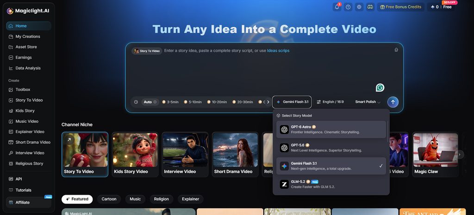The height and width of the screenshot is (215, 474).
Task: Open the Short Drama Video niche card
Action: pyautogui.click(x=235, y=155)
